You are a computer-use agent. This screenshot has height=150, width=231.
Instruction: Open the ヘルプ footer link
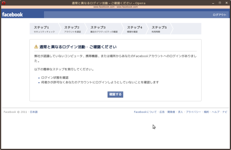(216, 112)
